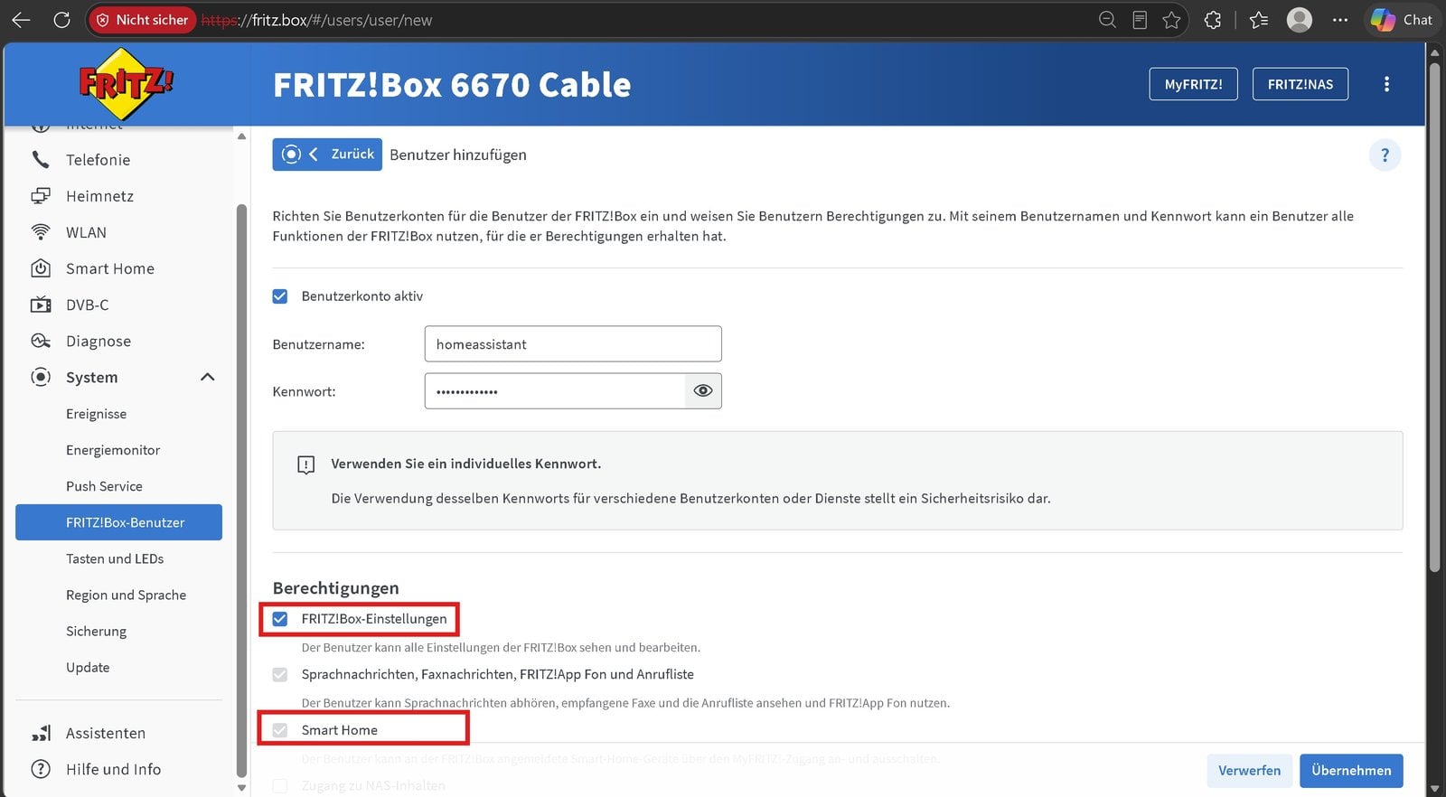Toggle the Sprachnachrichten, Faxnachrichten permission checkbox
The height and width of the screenshot is (797, 1446).
click(x=280, y=674)
